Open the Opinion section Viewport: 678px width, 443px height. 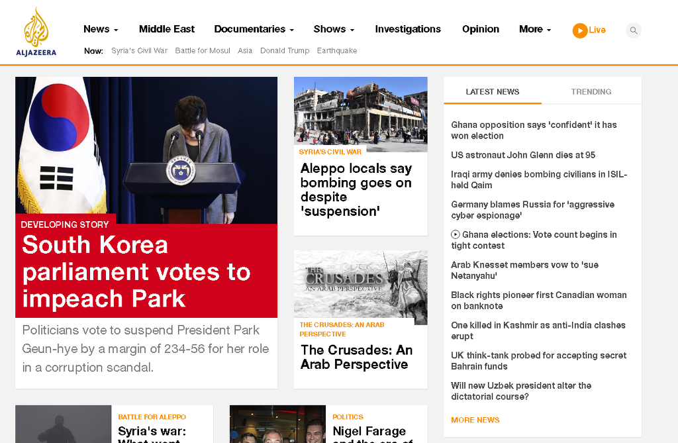[481, 29]
